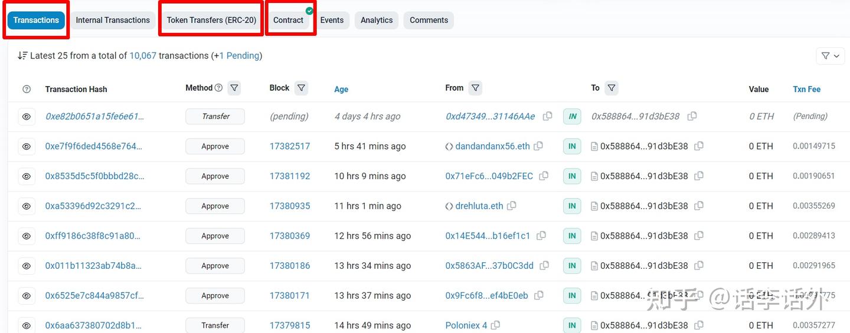Copy sender address 0xd47349...31146AAe
The image size is (850, 333).
coord(548,116)
